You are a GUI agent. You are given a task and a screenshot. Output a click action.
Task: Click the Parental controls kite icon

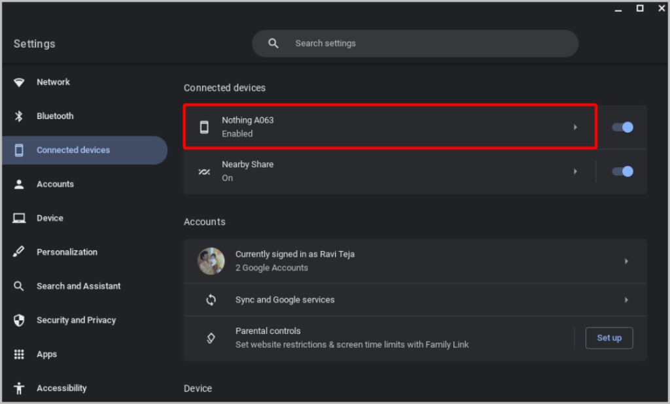(x=211, y=338)
